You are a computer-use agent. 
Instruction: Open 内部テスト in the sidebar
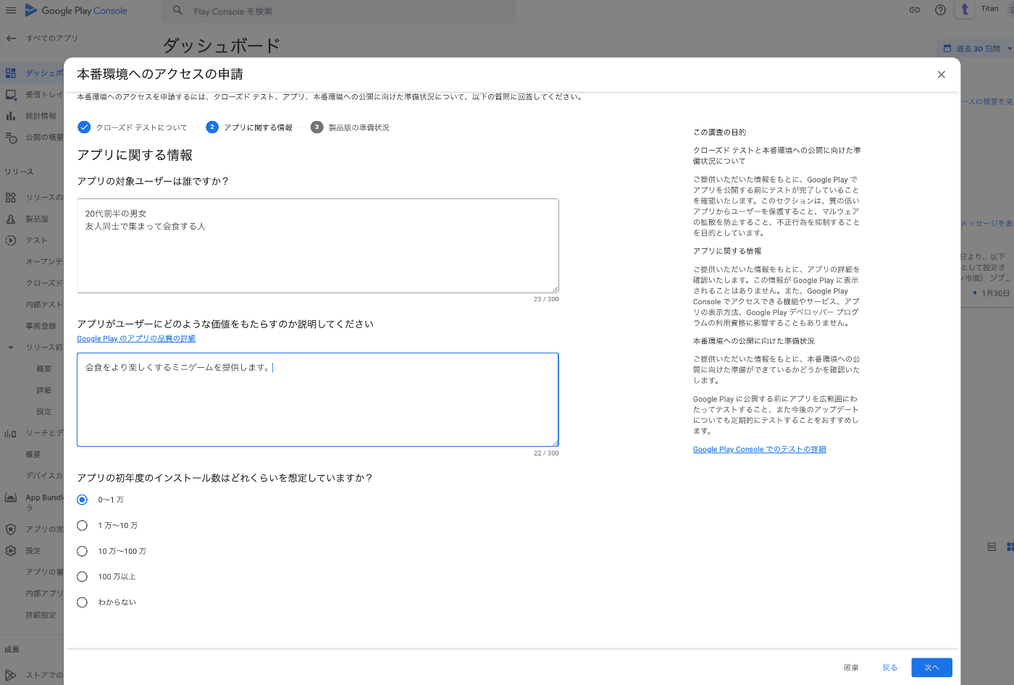coord(44,304)
